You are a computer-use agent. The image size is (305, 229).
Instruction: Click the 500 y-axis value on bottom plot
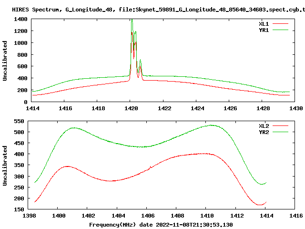(x=19, y=132)
